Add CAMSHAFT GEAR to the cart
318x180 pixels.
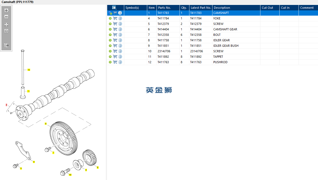(115, 29)
